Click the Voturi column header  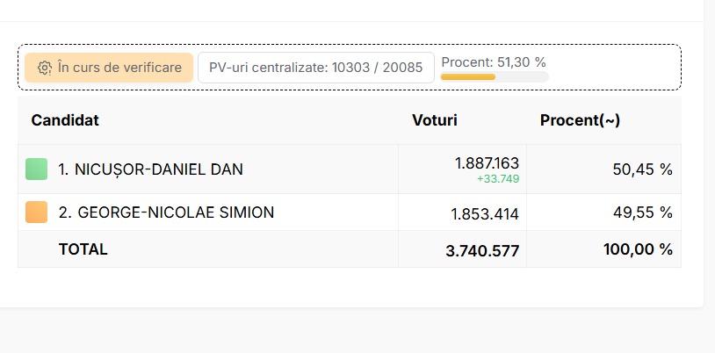(435, 120)
